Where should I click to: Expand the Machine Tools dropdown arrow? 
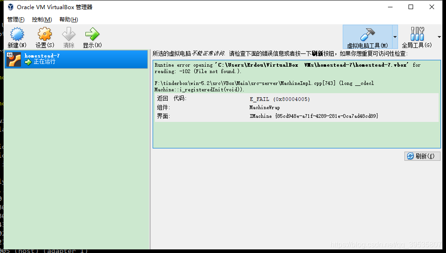click(x=395, y=37)
